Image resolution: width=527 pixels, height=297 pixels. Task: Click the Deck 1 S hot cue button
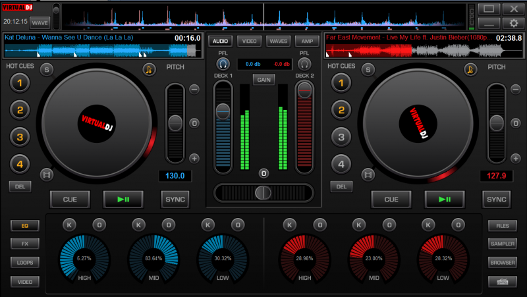(x=47, y=70)
